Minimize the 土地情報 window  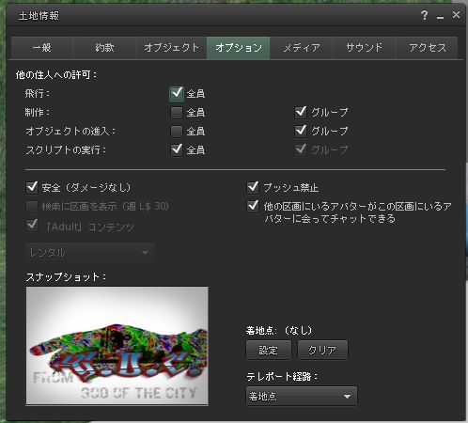(x=440, y=16)
